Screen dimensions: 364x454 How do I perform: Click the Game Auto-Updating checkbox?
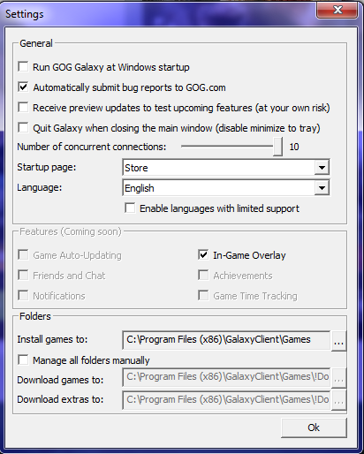(x=23, y=254)
